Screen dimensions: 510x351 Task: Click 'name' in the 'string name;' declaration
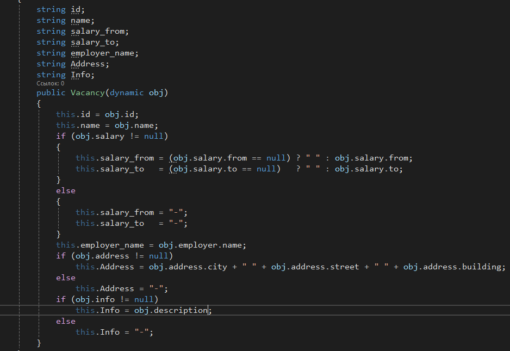coord(80,21)
